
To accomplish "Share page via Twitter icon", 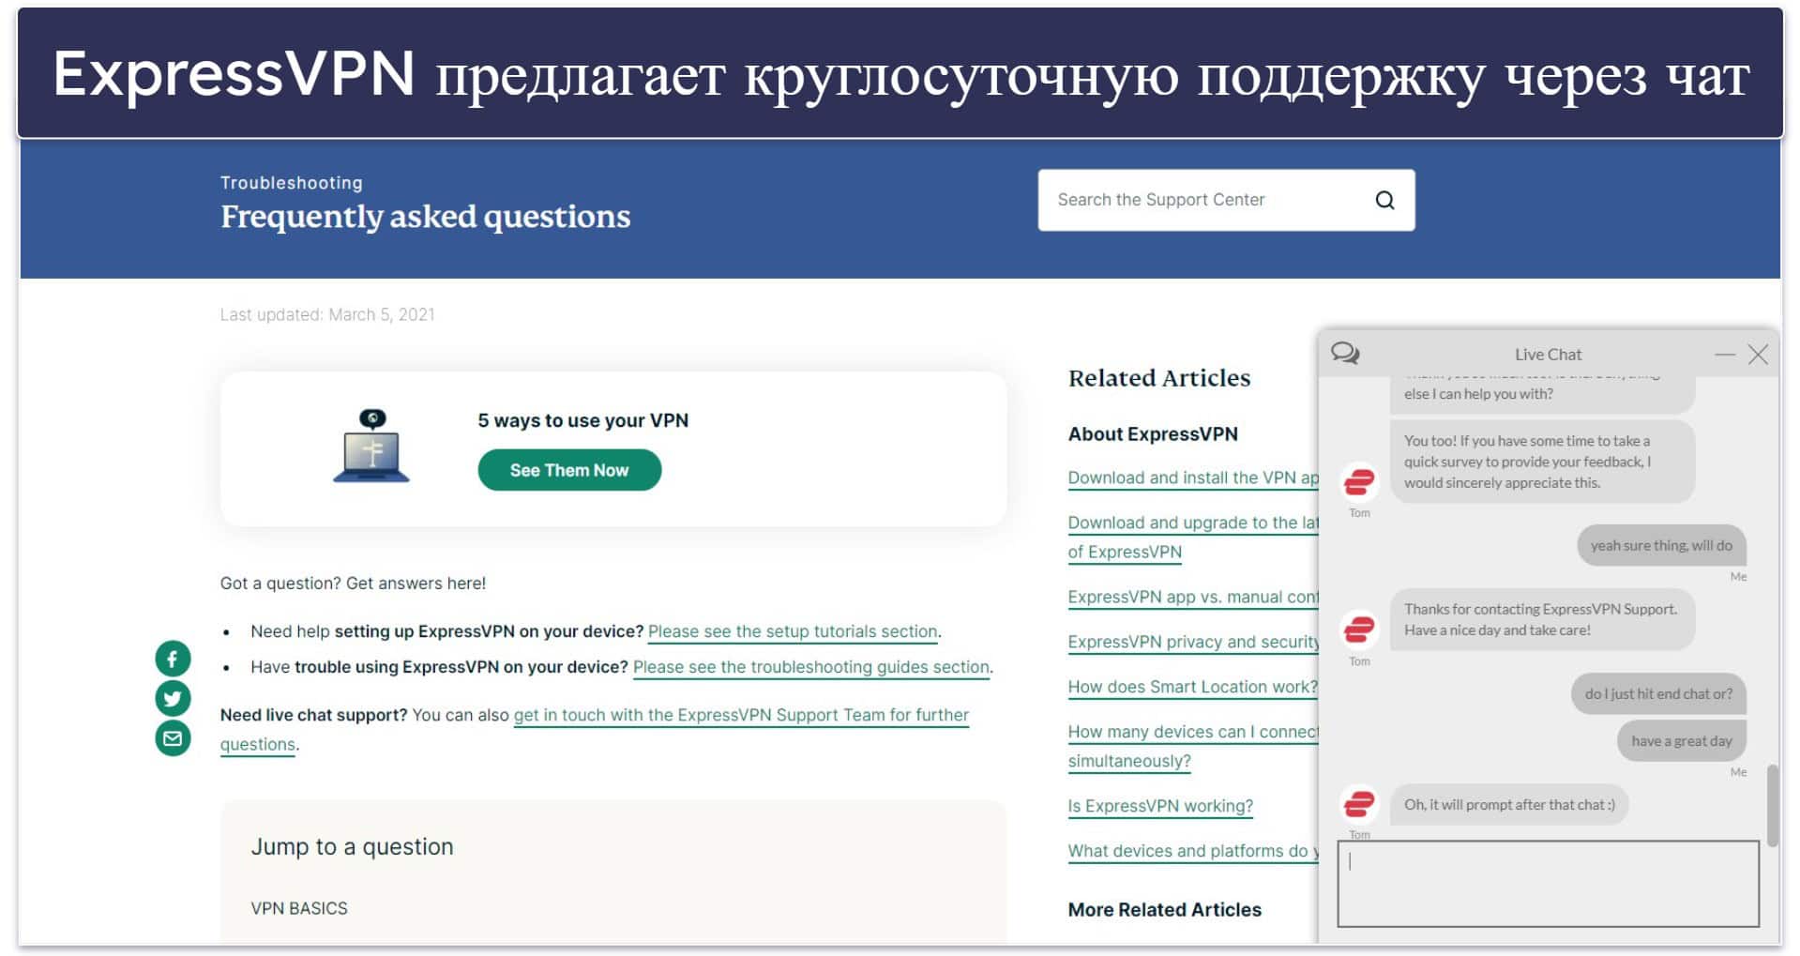I will coord(173,698).
